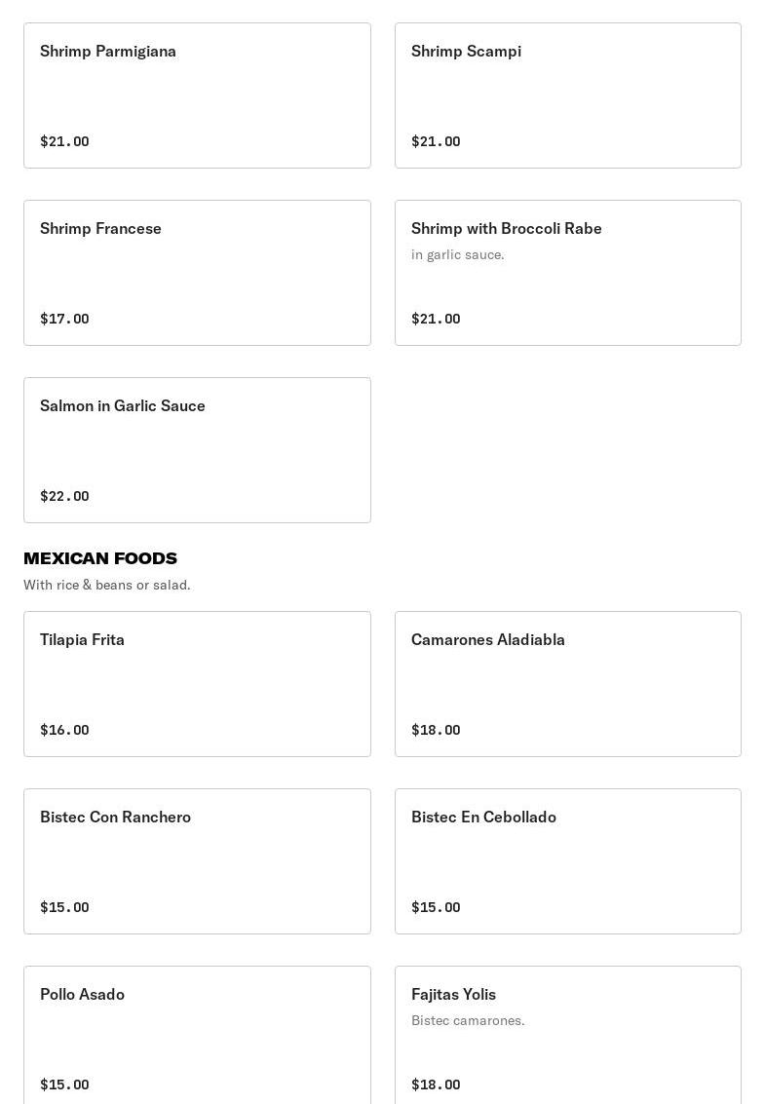Click the $21.00 Shrimp Scampi price
Screen dimensions: 765x1104
(436, 141)
